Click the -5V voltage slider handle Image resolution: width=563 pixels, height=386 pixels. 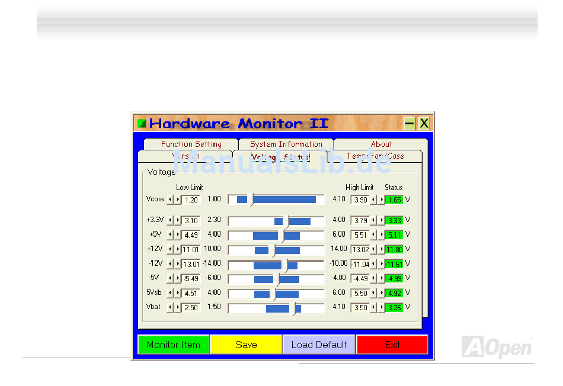coord(276,279)
